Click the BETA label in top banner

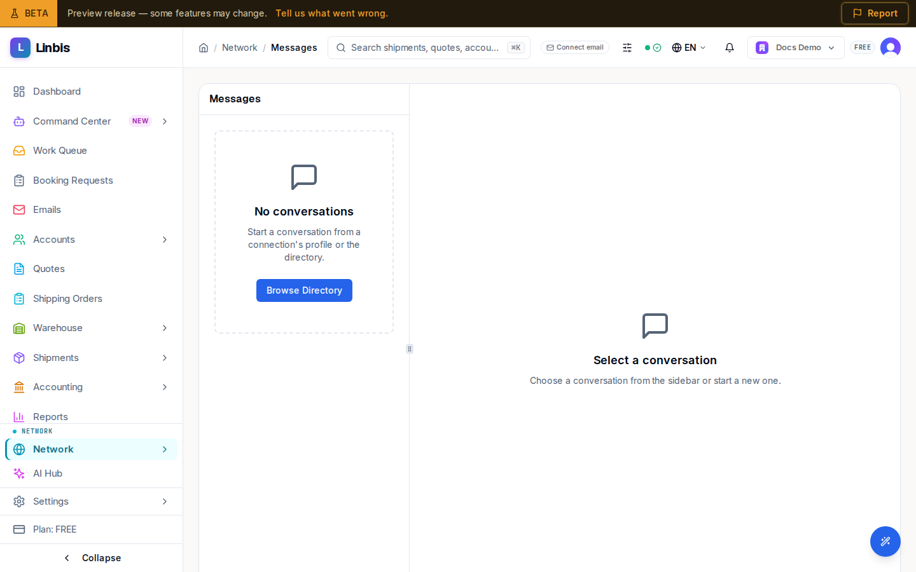(29, 13)
